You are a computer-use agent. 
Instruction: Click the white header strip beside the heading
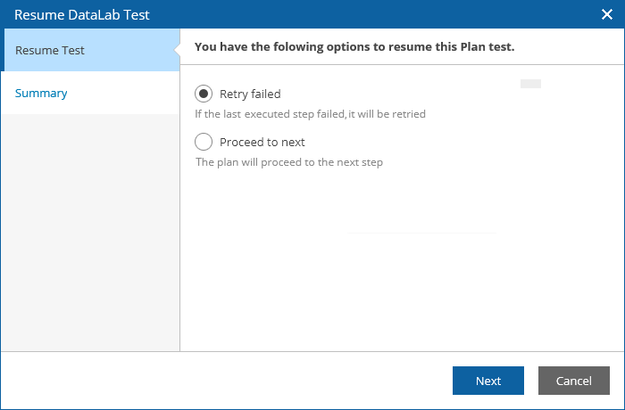click(571, 46)
